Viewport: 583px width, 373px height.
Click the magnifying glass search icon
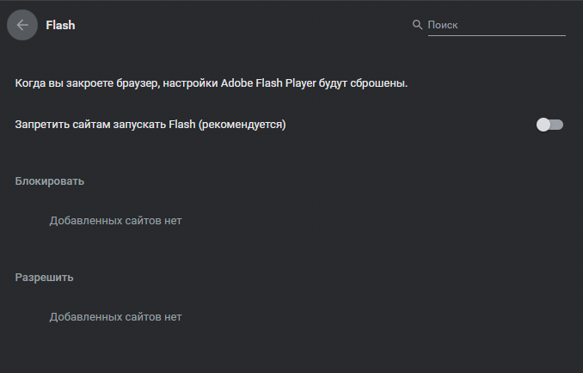417,25
